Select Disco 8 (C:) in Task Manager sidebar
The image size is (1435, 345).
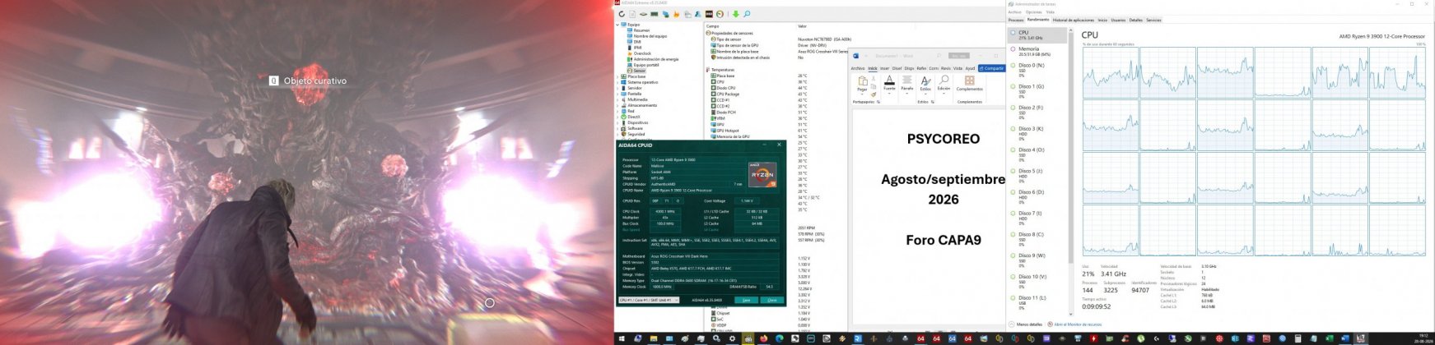(1038, 239)
